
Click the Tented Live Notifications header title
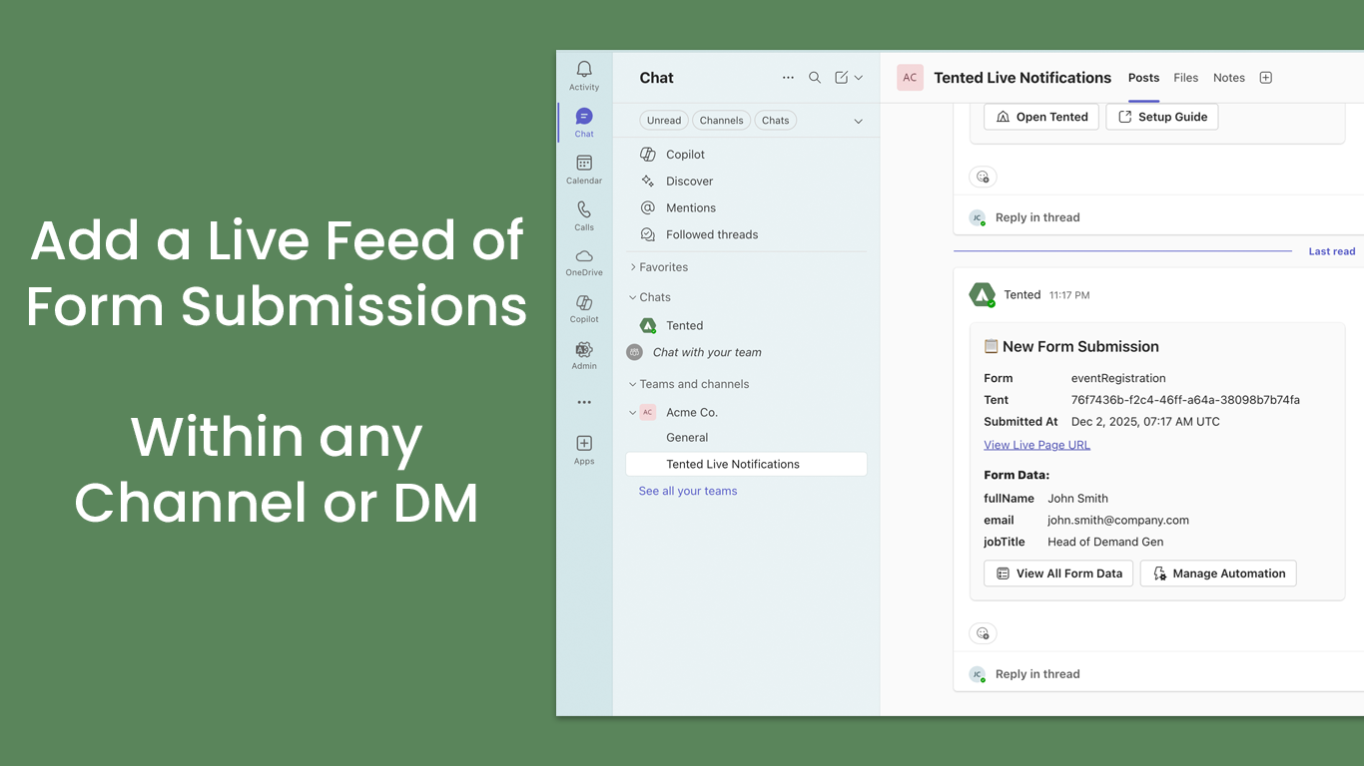click(1023, 78)
